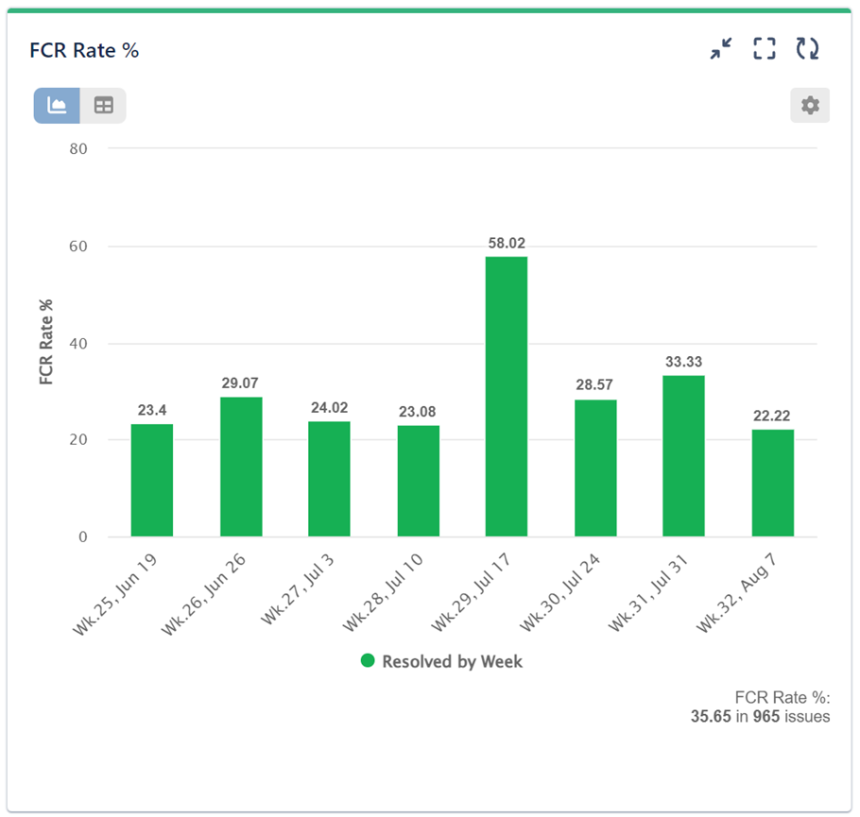
Task: Collapse the FCR Rate % gadget
Action: (x=721, y=49)
